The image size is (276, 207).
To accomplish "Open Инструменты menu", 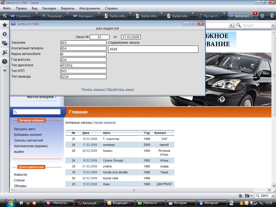I will click(89, 8).
